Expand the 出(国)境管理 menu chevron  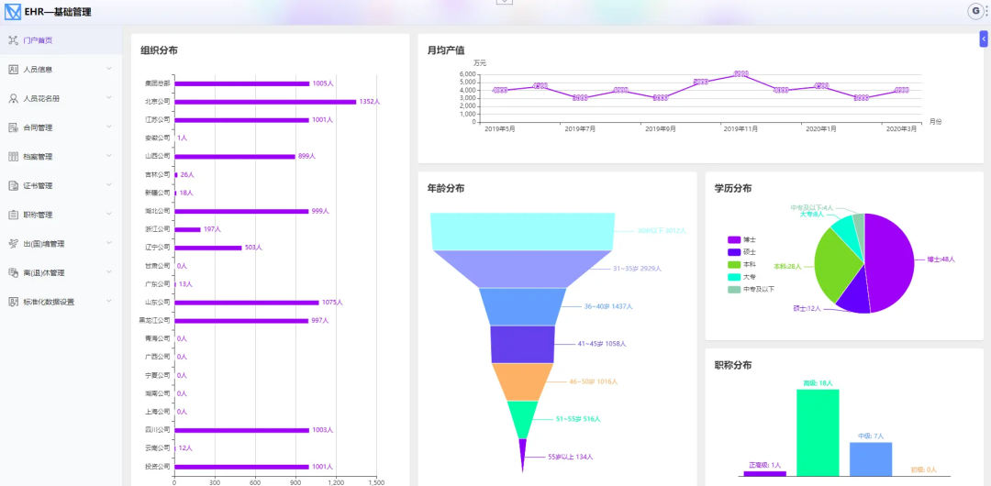[108, 243]
